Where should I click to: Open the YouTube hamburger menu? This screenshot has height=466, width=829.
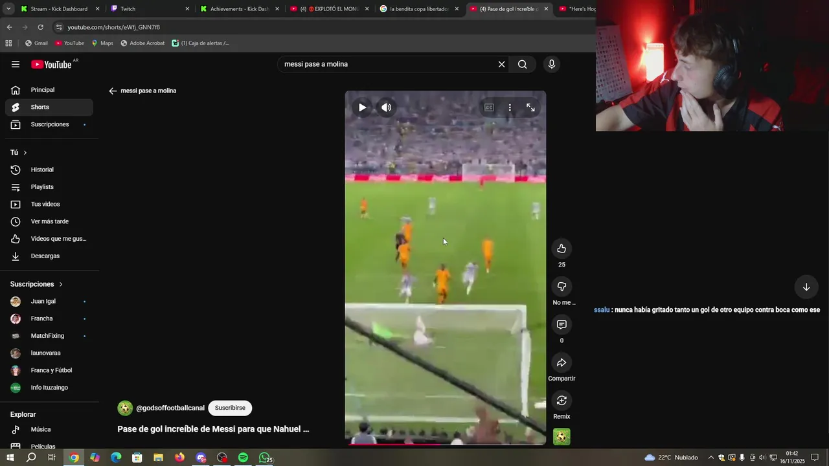(x=16, y=64)
